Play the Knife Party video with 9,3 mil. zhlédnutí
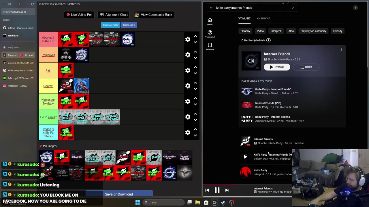The image size is (369, 207). (x=245, y=157)
